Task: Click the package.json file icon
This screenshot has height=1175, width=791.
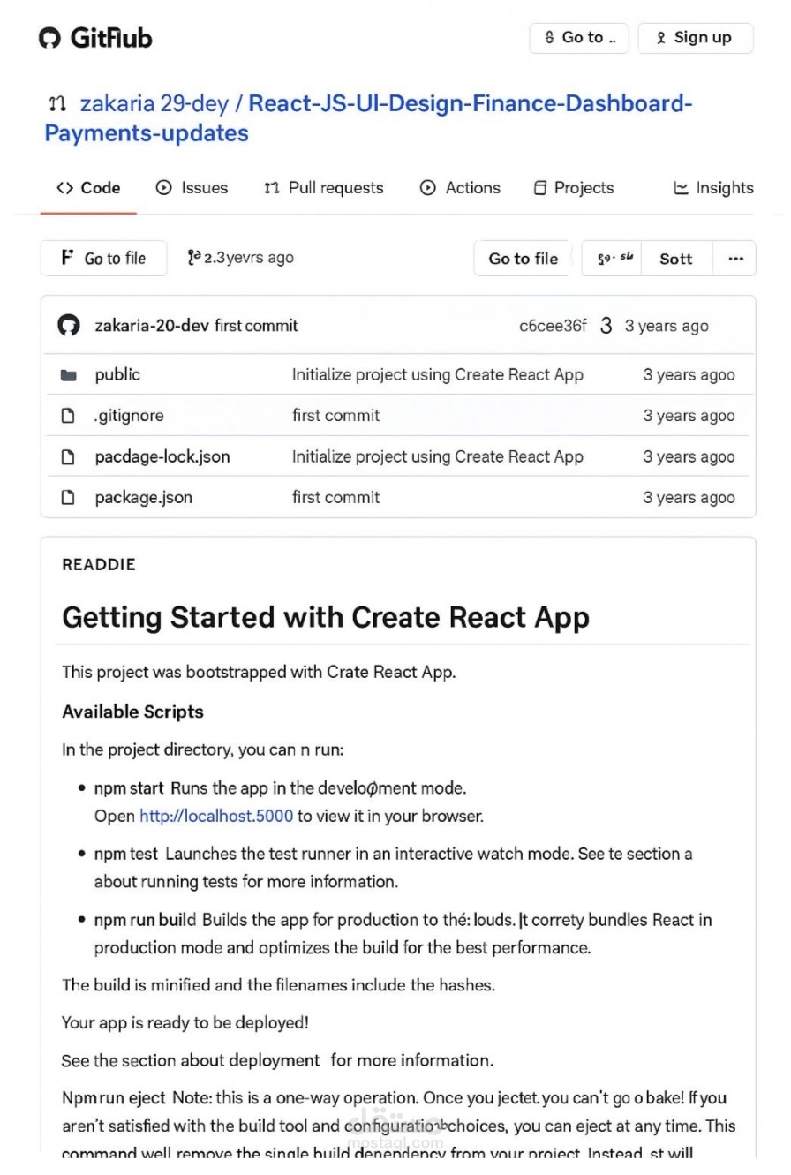Action: tap(68, 498)
